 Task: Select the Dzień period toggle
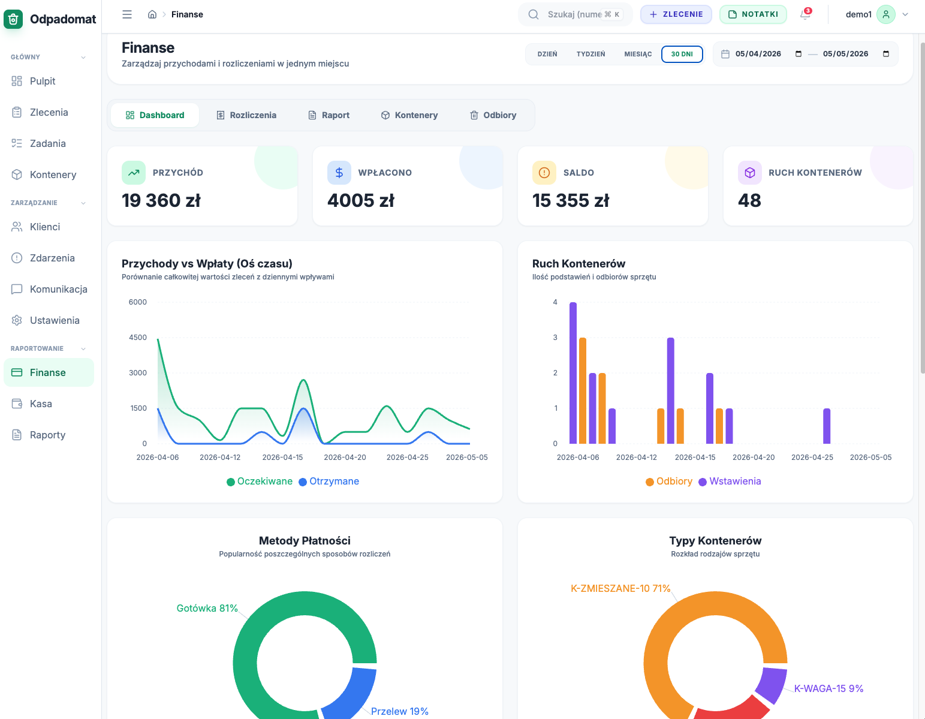(x=547, y=54)
